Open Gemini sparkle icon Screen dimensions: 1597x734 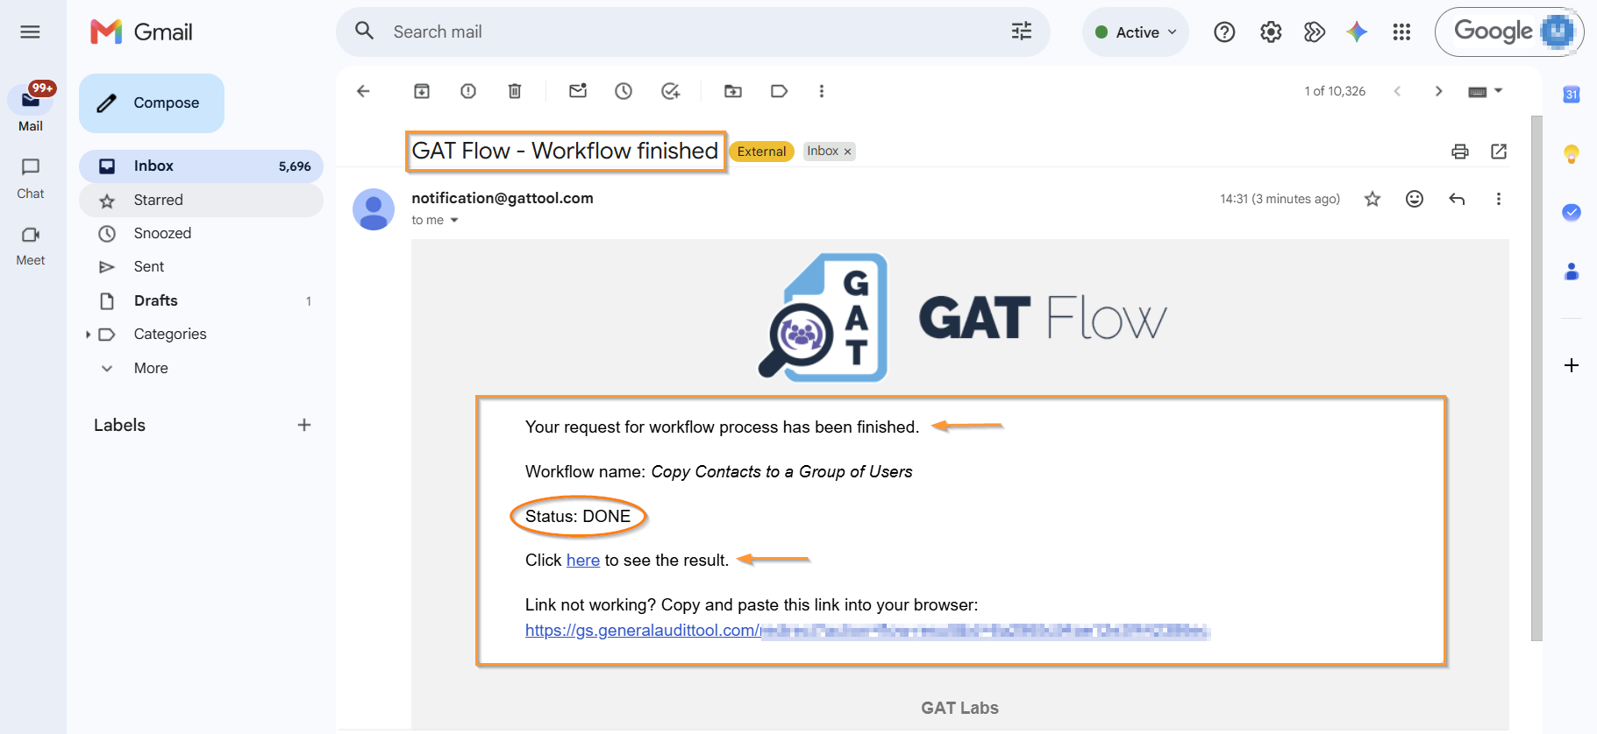click(x=1357, y=32)
